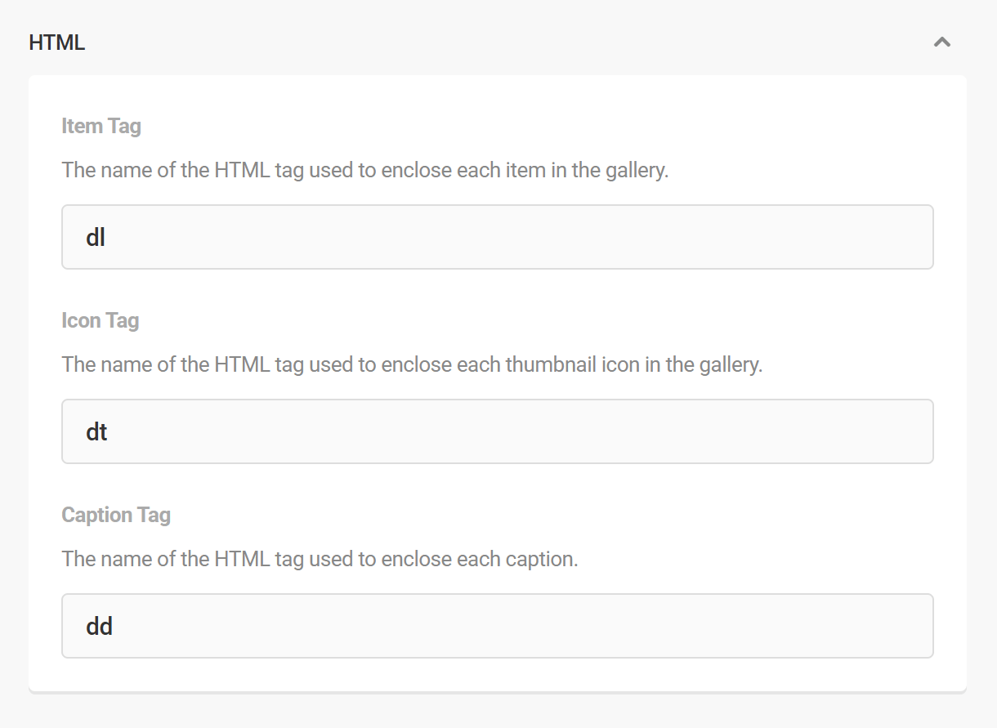Click the 'Caption Tag' label
The width and height of the screenshot is (997, 728).
[x=116, y=515]
